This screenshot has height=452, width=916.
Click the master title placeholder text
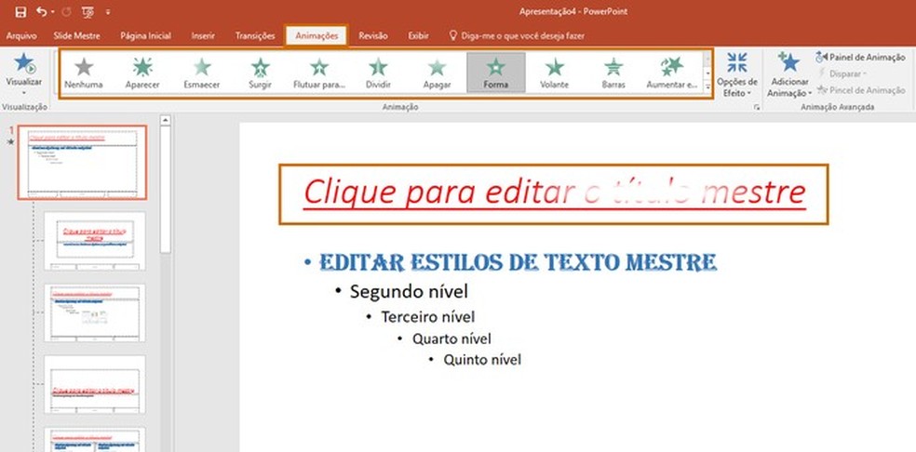[x=555, y=193]
